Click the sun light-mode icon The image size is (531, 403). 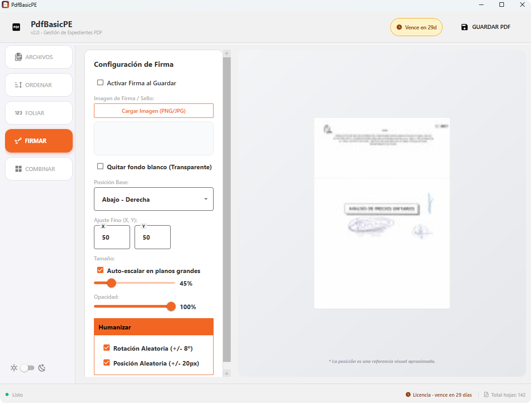[14, 368]
